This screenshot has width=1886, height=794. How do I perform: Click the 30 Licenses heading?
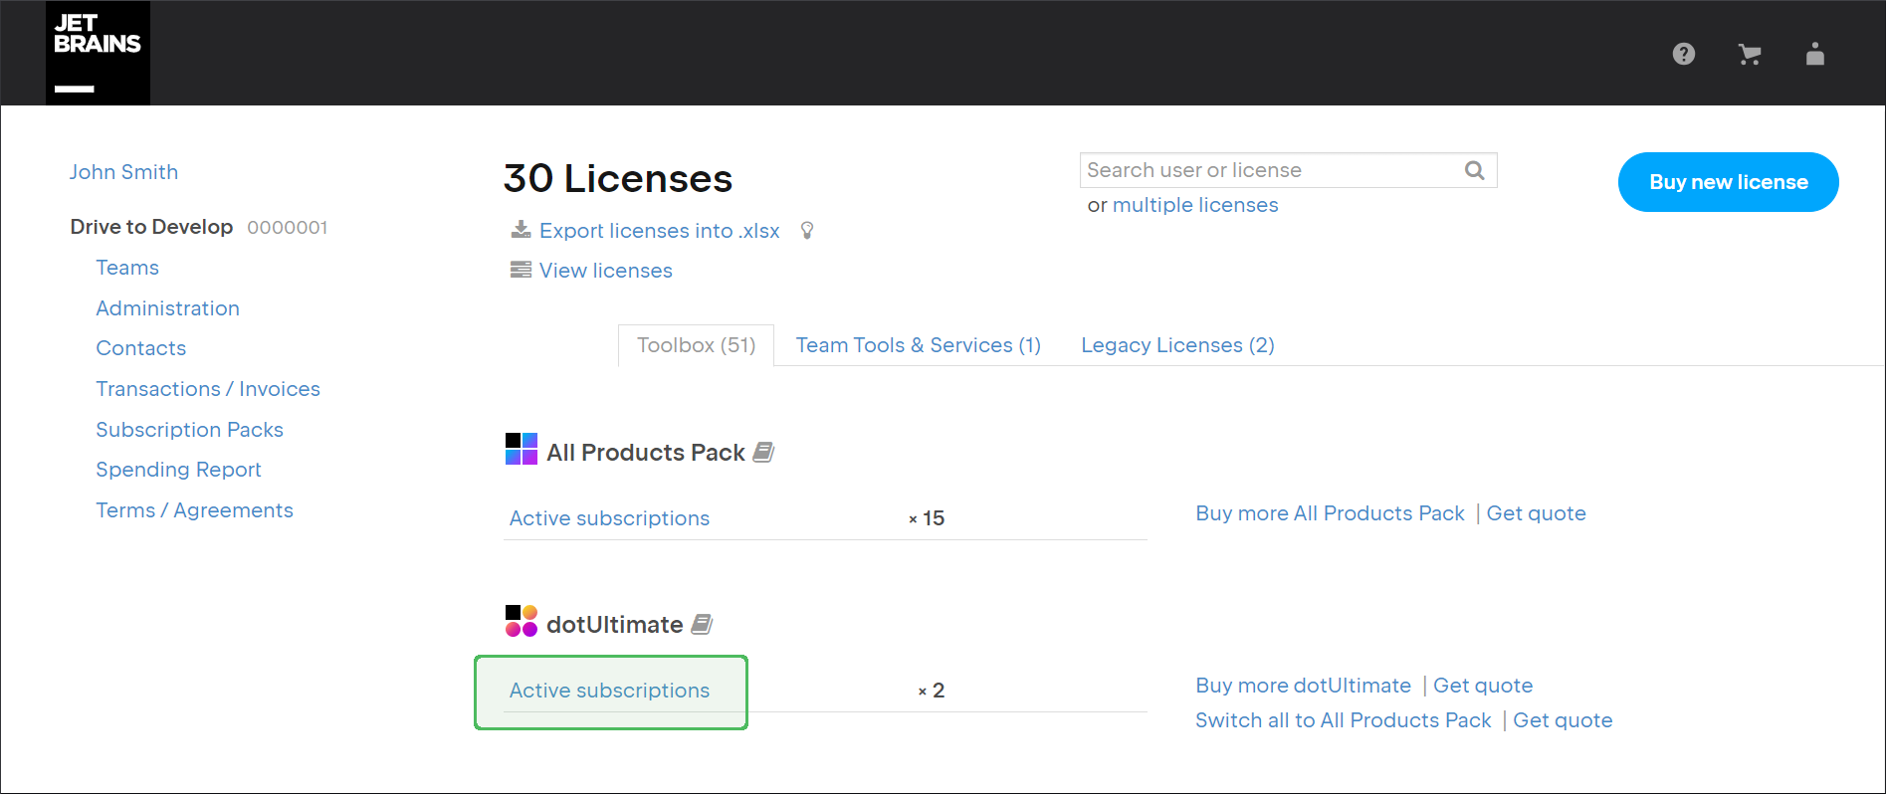coord(618,179)
